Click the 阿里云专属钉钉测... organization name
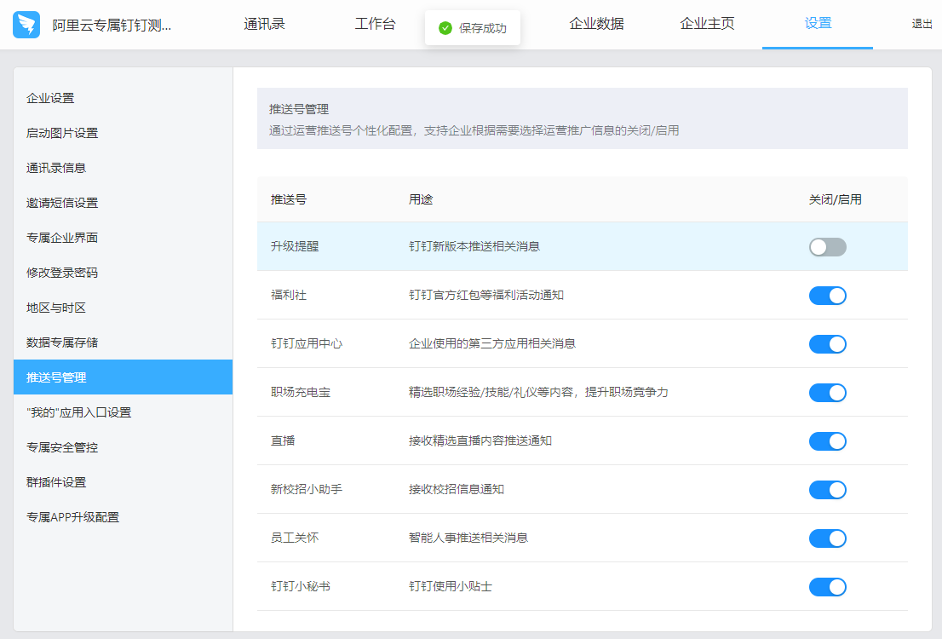942x639 pixels. click(x=112, y=26)
